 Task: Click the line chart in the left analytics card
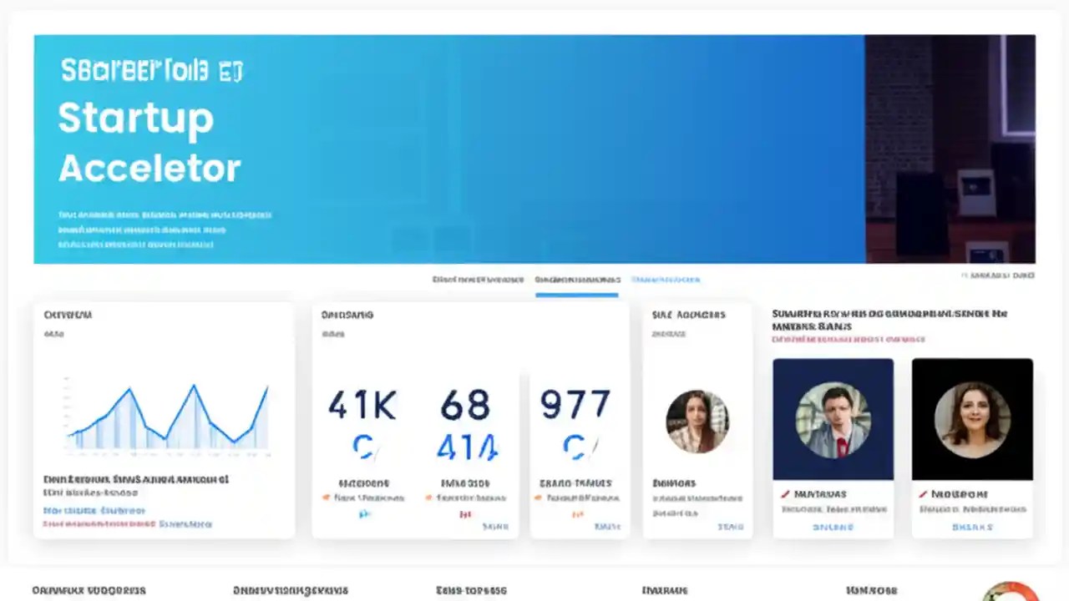[x=165, y=417]
